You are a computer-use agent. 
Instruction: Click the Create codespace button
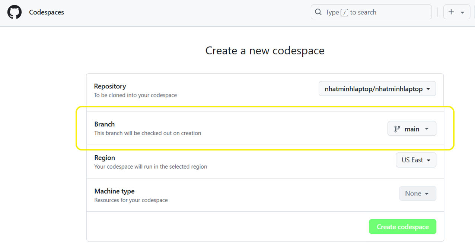pyautogui.click(x=402, y=227)
